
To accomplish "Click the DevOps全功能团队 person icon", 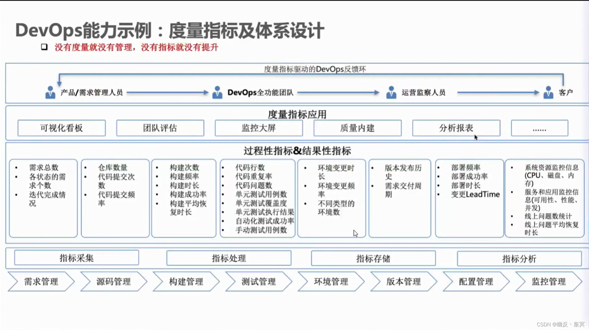I will pyautogui.click(x=217, y=92).
